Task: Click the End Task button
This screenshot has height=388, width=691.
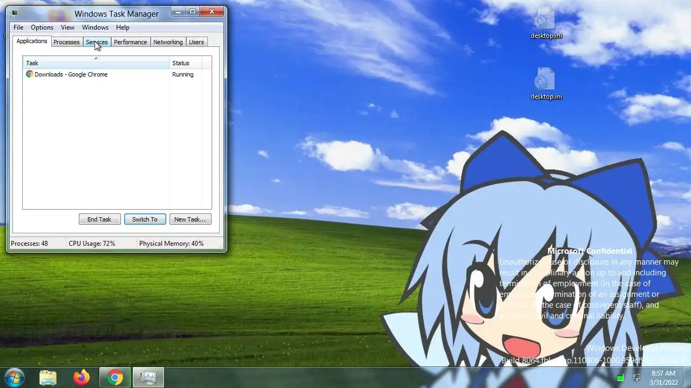Action: click(x=99, y=219)
